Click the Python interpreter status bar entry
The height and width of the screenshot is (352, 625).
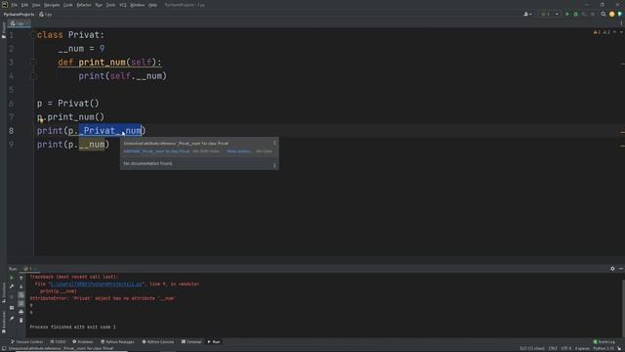[x=604, y=349]
